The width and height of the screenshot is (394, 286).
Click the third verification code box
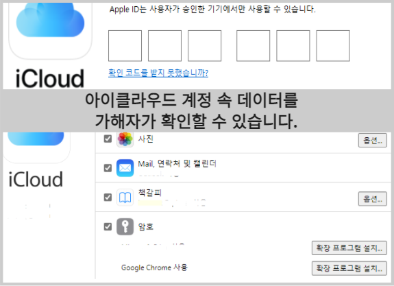(x=205, y=46)
